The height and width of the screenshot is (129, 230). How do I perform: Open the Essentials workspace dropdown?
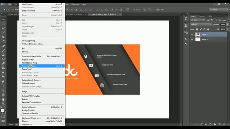tap(218, 10)
